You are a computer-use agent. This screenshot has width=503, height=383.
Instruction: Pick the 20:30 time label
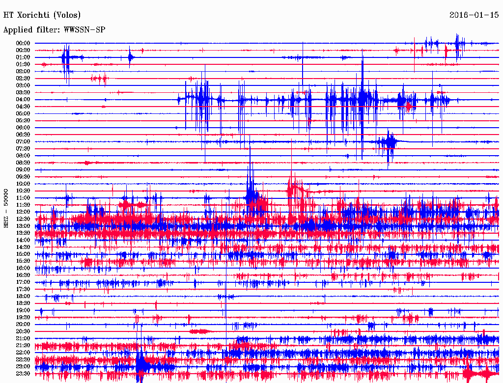click(23, 331)
